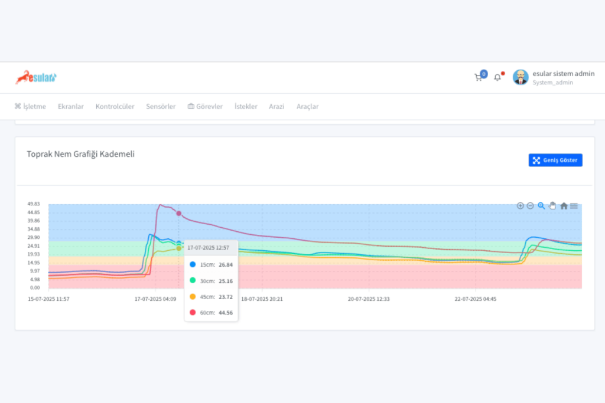This screenshot has height=403, width=605.
Task: Click the 15cm blue swatch in tooltip
Action: 193,265
